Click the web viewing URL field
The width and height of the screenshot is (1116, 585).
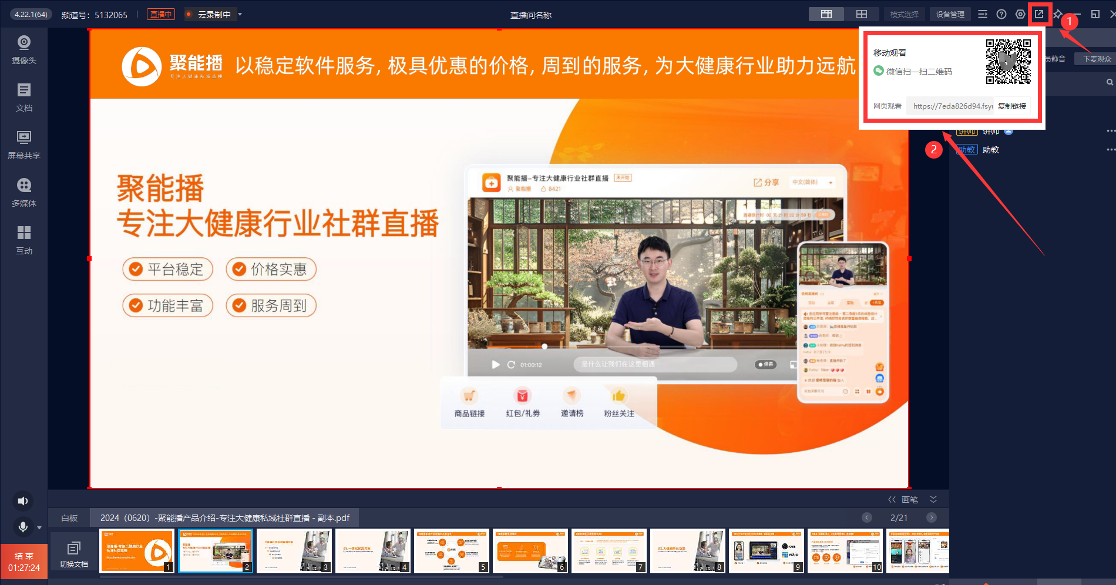pos(950,106)
